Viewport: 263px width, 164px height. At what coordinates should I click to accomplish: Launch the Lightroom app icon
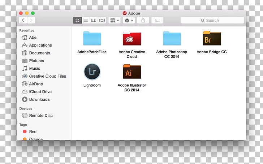click(x=92, y=72)
